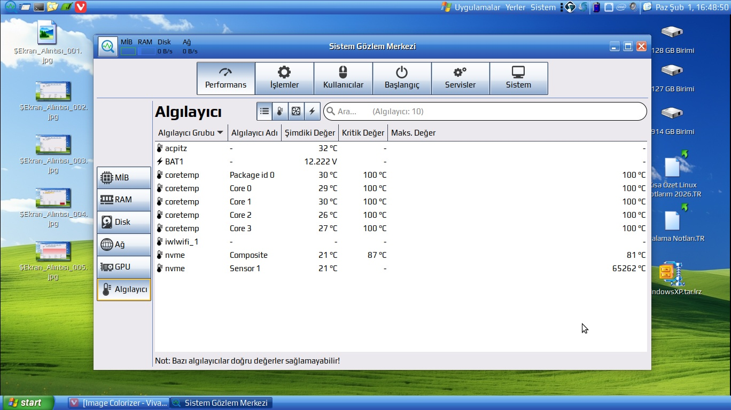Open the İşlemler tab

284,78
